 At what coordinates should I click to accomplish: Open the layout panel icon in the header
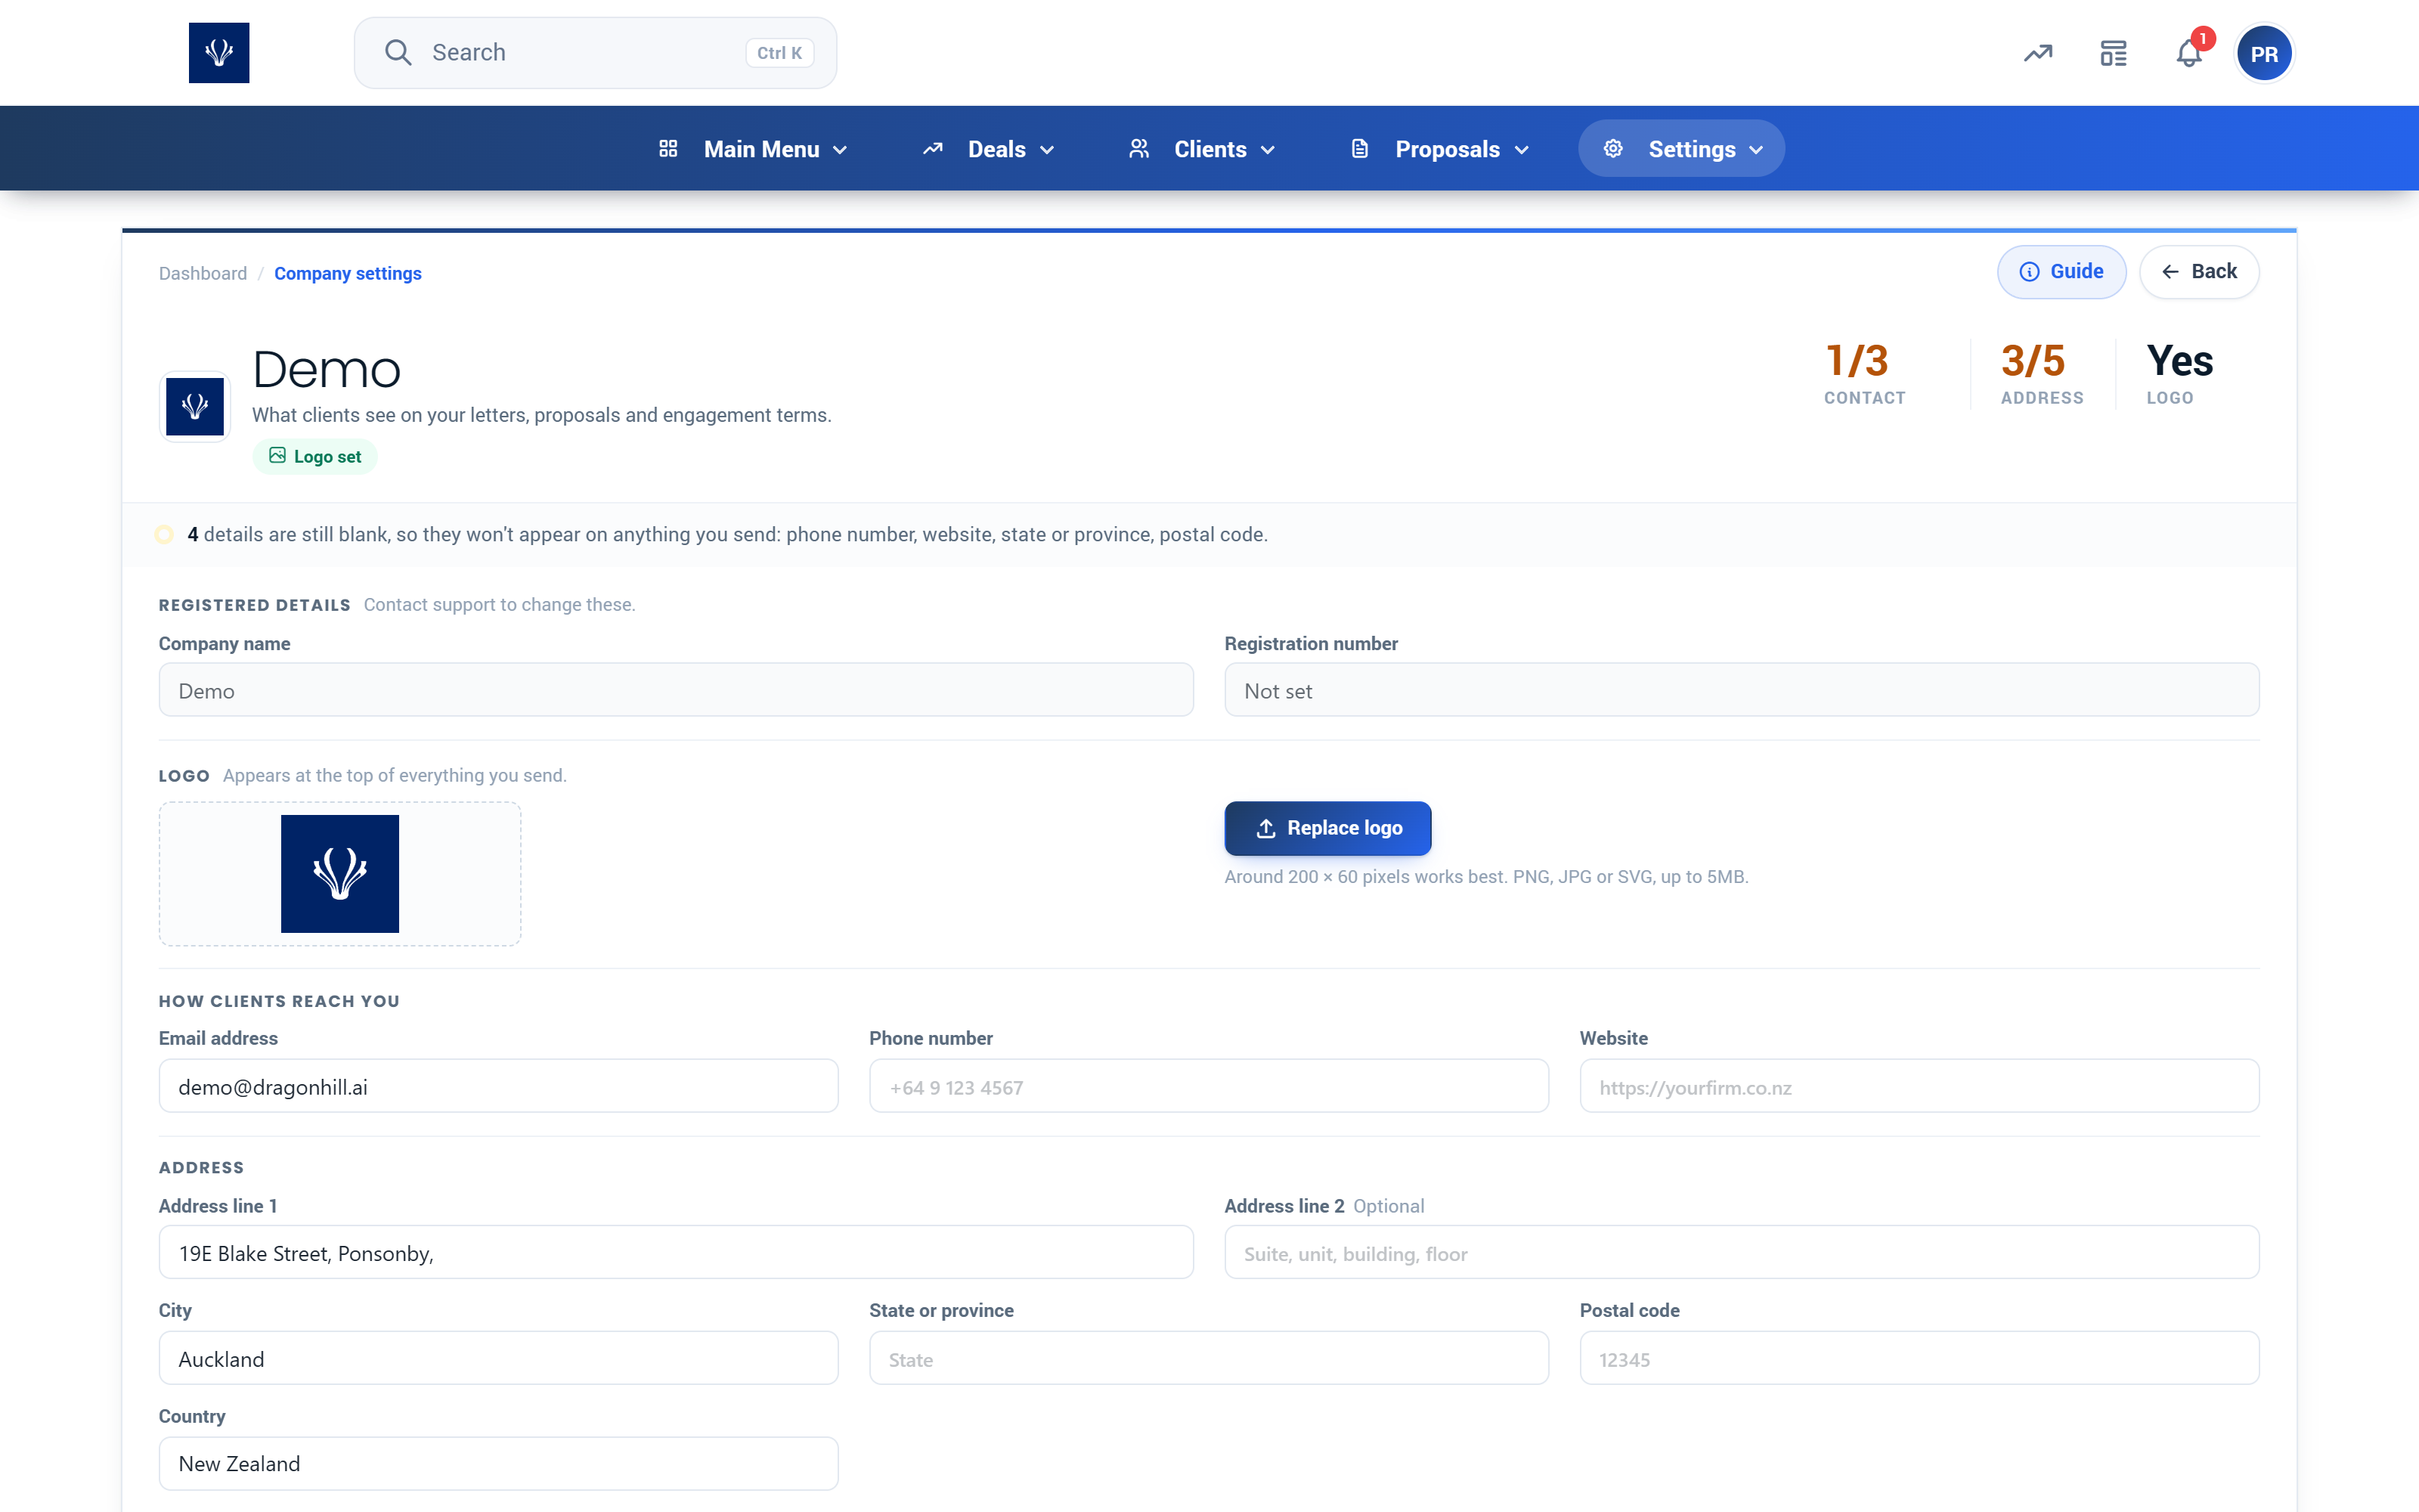pyautogui.click(x=2113, y=53)
